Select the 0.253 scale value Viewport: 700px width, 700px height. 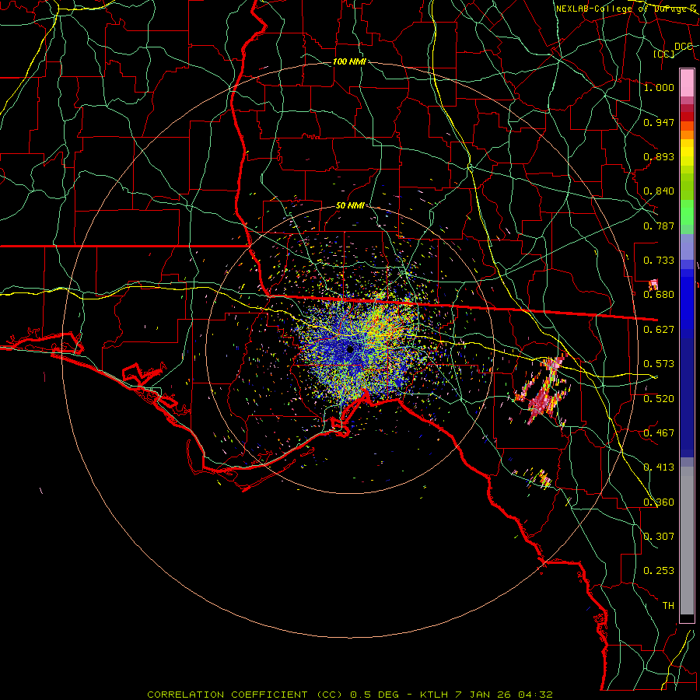tap(659, 571)
